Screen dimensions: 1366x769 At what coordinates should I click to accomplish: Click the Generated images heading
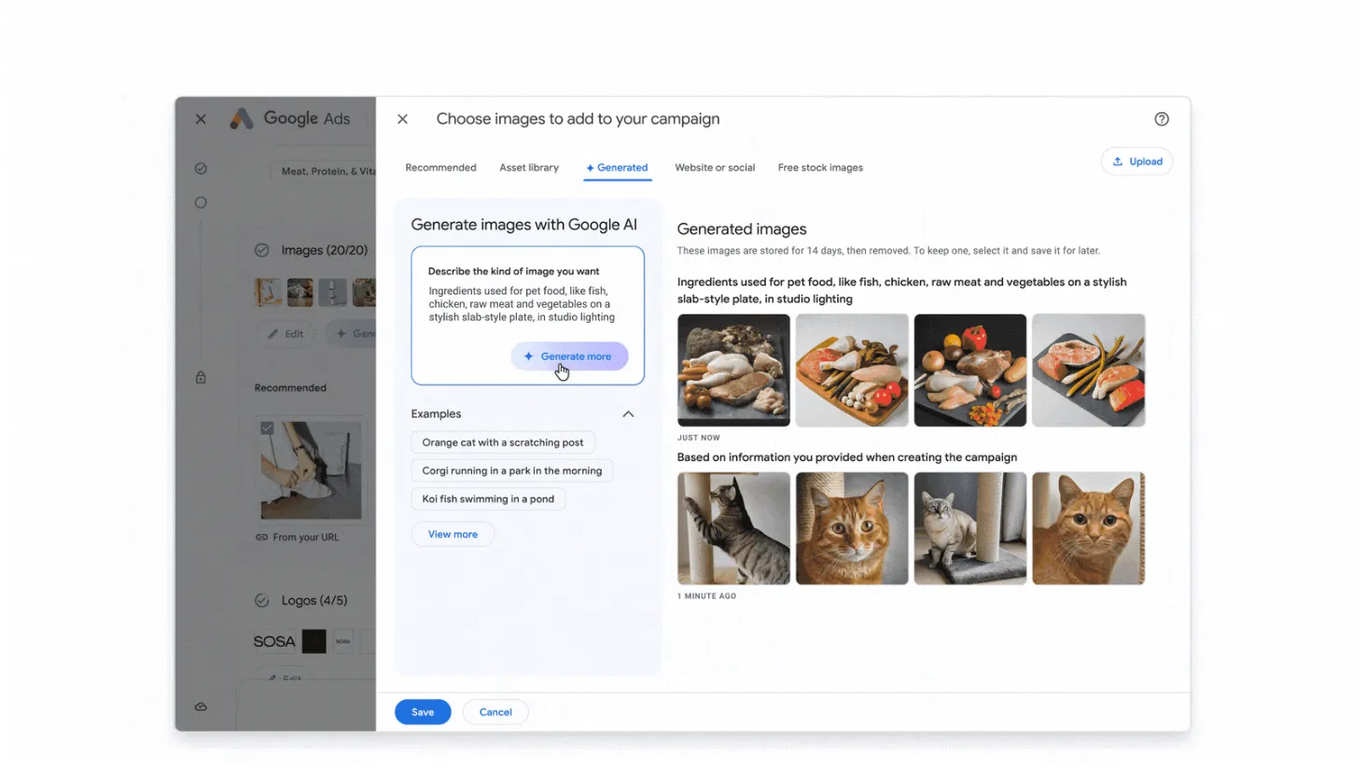click(x=742, y=230)
